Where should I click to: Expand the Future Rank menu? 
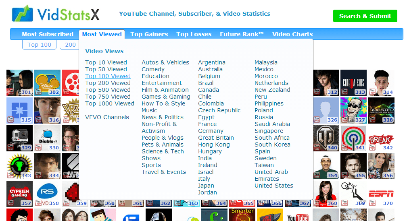242,34
